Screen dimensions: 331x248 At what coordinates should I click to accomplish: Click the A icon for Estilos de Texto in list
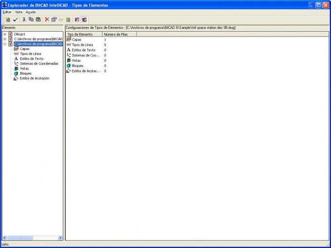tap(69, 50)
